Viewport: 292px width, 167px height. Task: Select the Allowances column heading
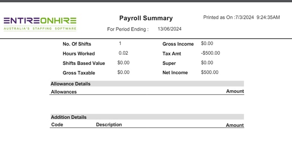(x=64, y=92)
